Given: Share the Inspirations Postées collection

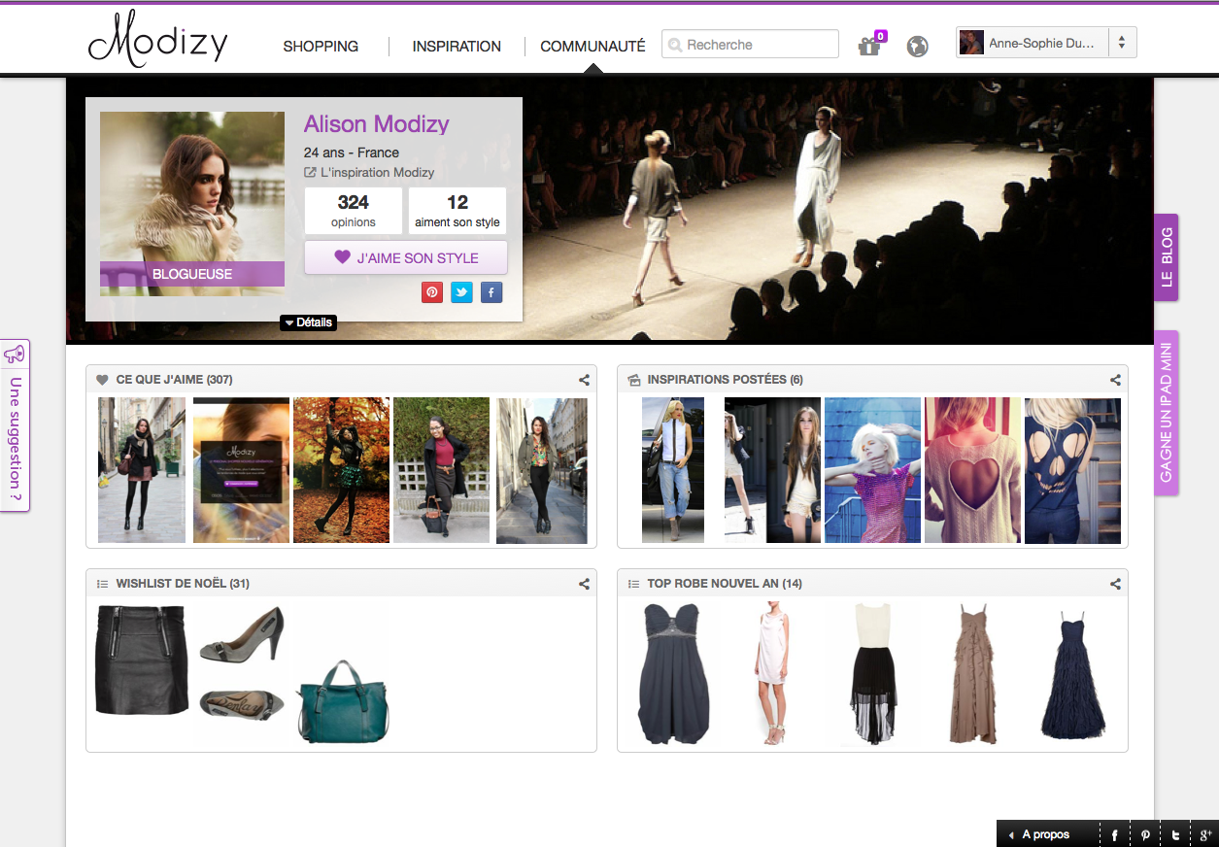Looking at the screenshot, I should [1115, 381].
